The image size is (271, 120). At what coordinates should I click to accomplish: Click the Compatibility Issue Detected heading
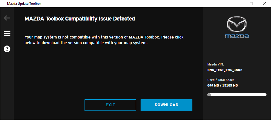[80, 19]
